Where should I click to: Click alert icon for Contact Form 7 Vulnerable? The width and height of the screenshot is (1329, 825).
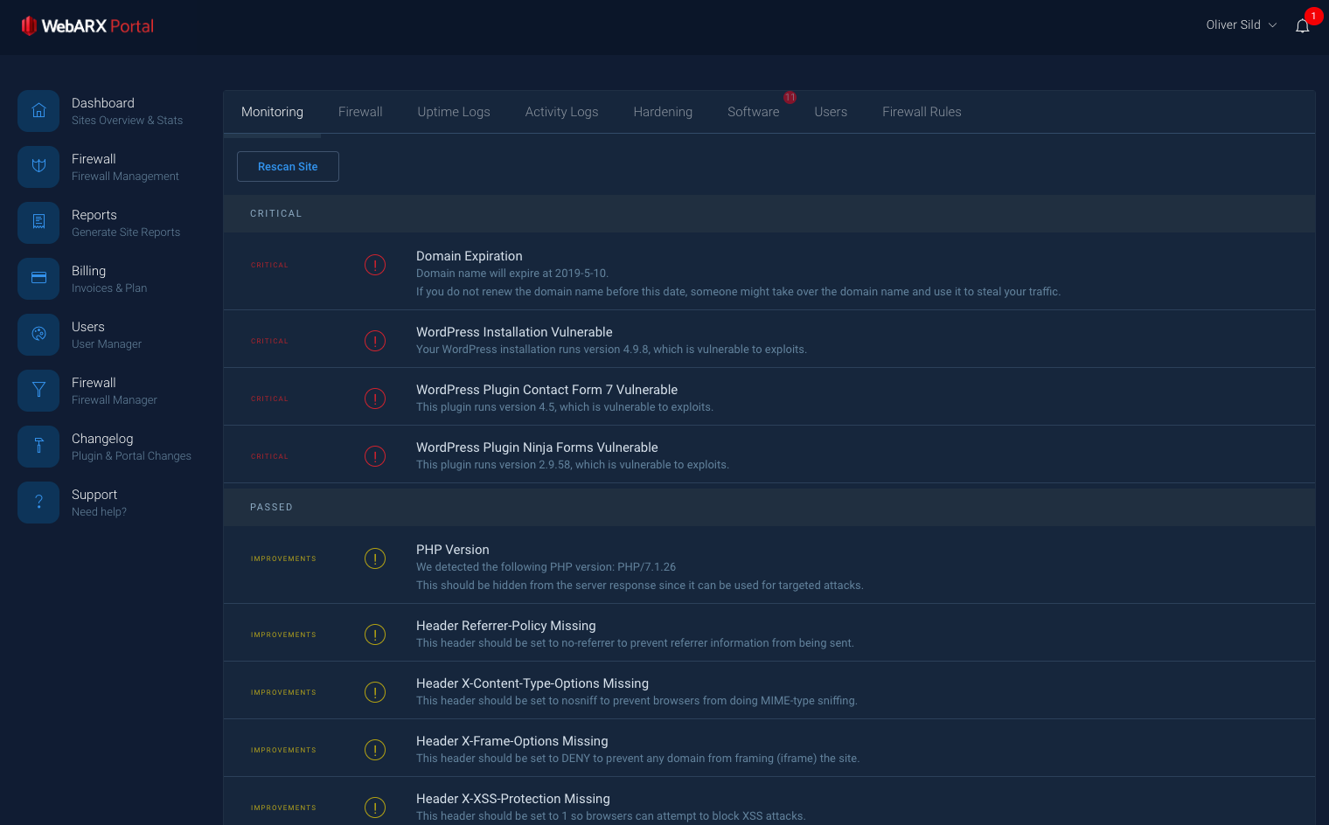pos(375,399)
